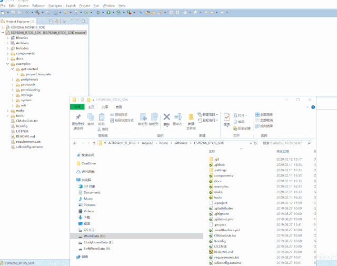Select OneDrive in Explorer sidebar
Screen dimensions: 337x266
point(88,163)
